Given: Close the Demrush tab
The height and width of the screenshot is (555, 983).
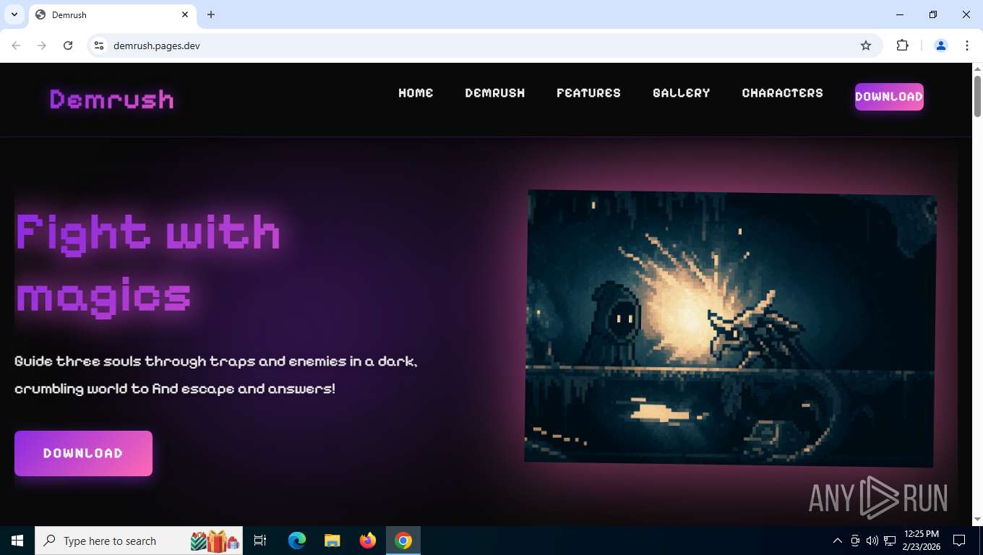Looking at the screenshot, I should tap(185, 14).
